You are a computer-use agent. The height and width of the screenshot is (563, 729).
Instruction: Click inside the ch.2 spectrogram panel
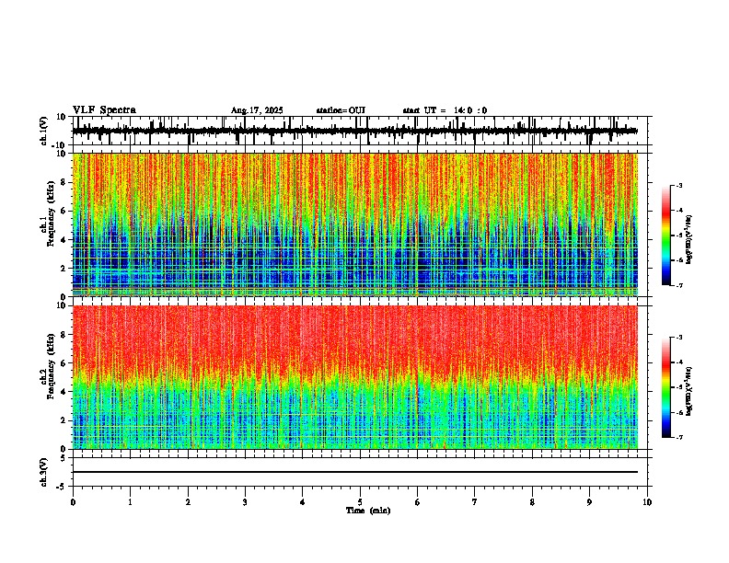coord(354,377)
